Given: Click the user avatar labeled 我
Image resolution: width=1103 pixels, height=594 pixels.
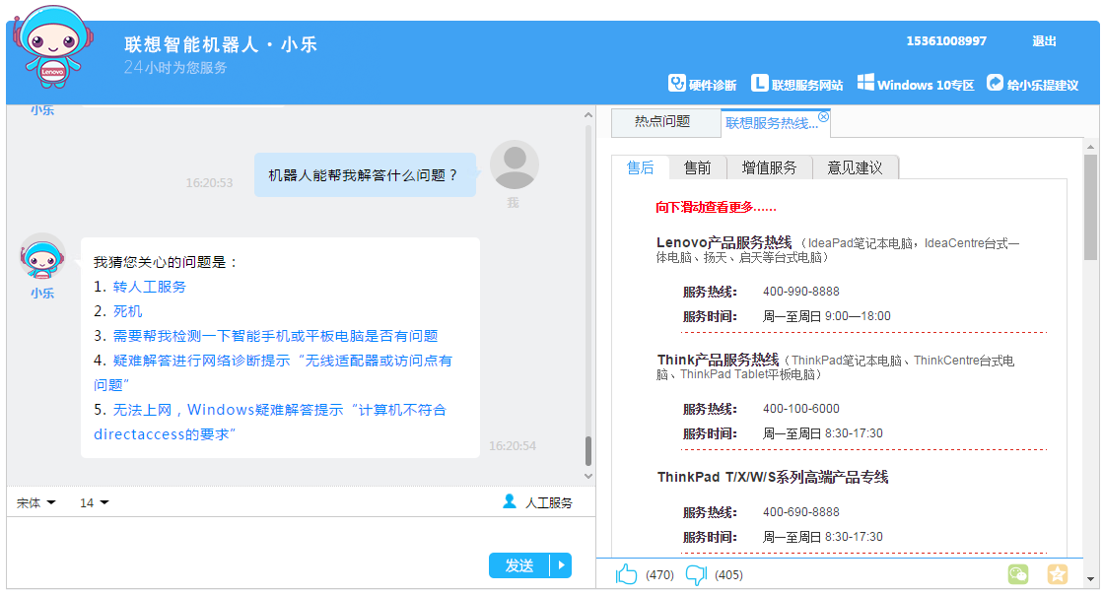Looking at the screenshot, I should tap(515, 165).
